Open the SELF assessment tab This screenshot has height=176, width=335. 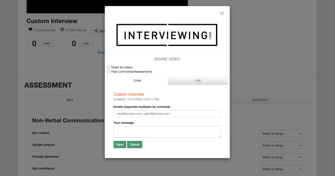pos(70,100)
